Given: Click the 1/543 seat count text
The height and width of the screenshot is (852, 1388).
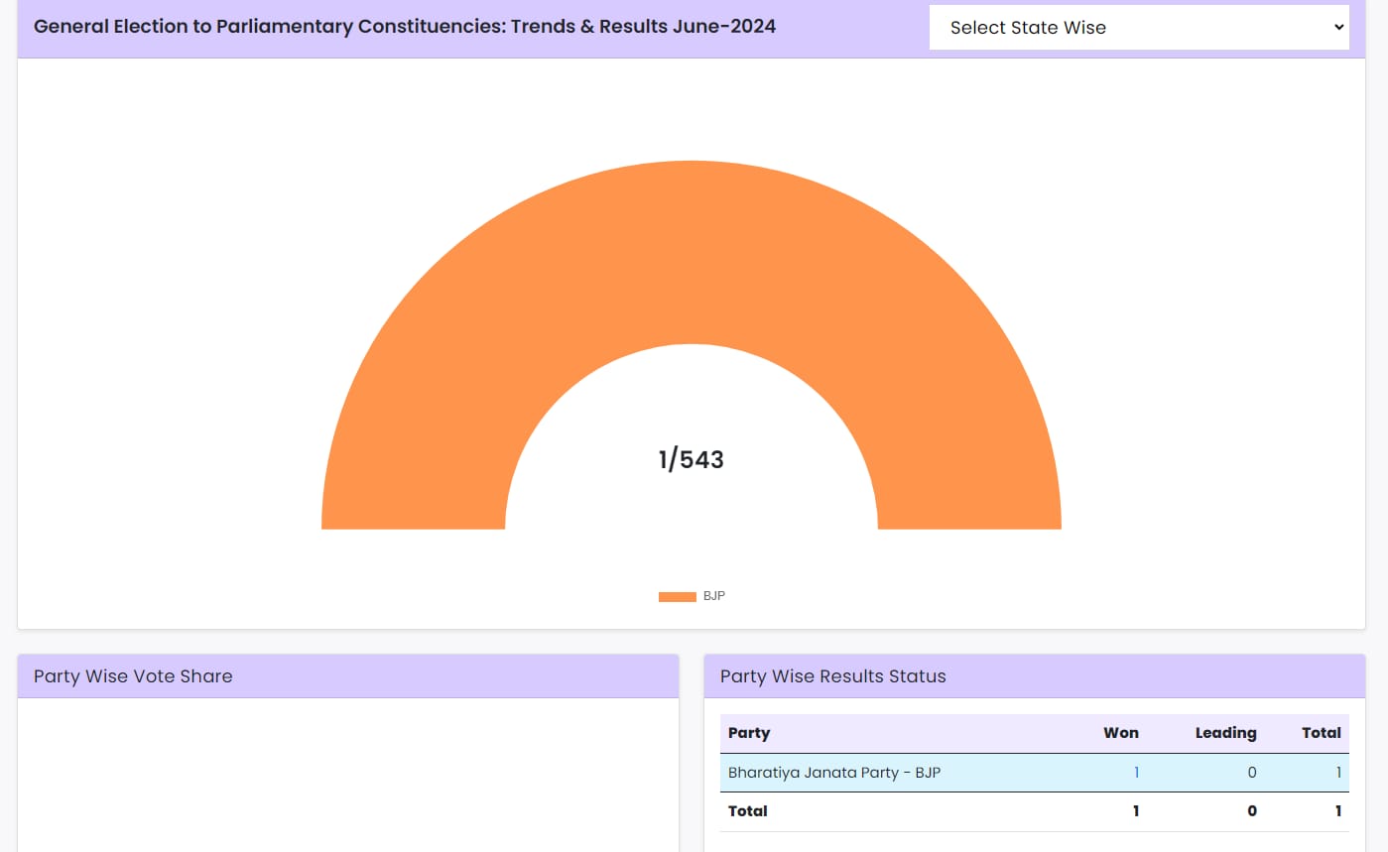Looking at the screenshot, I should point(692,460).
